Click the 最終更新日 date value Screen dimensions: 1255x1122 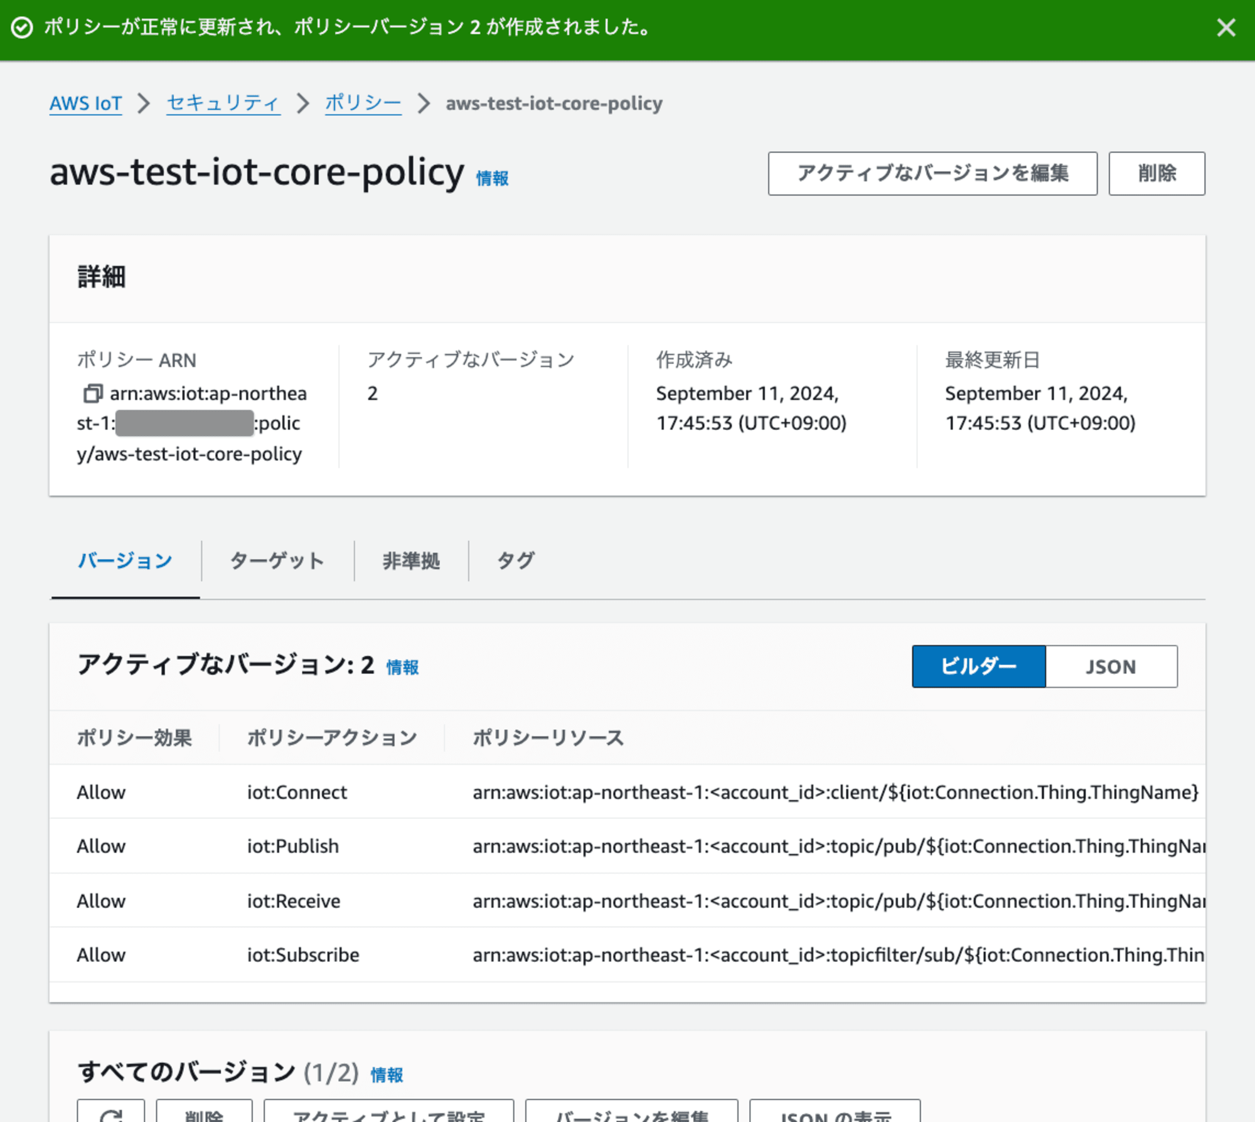point(1040,408)
